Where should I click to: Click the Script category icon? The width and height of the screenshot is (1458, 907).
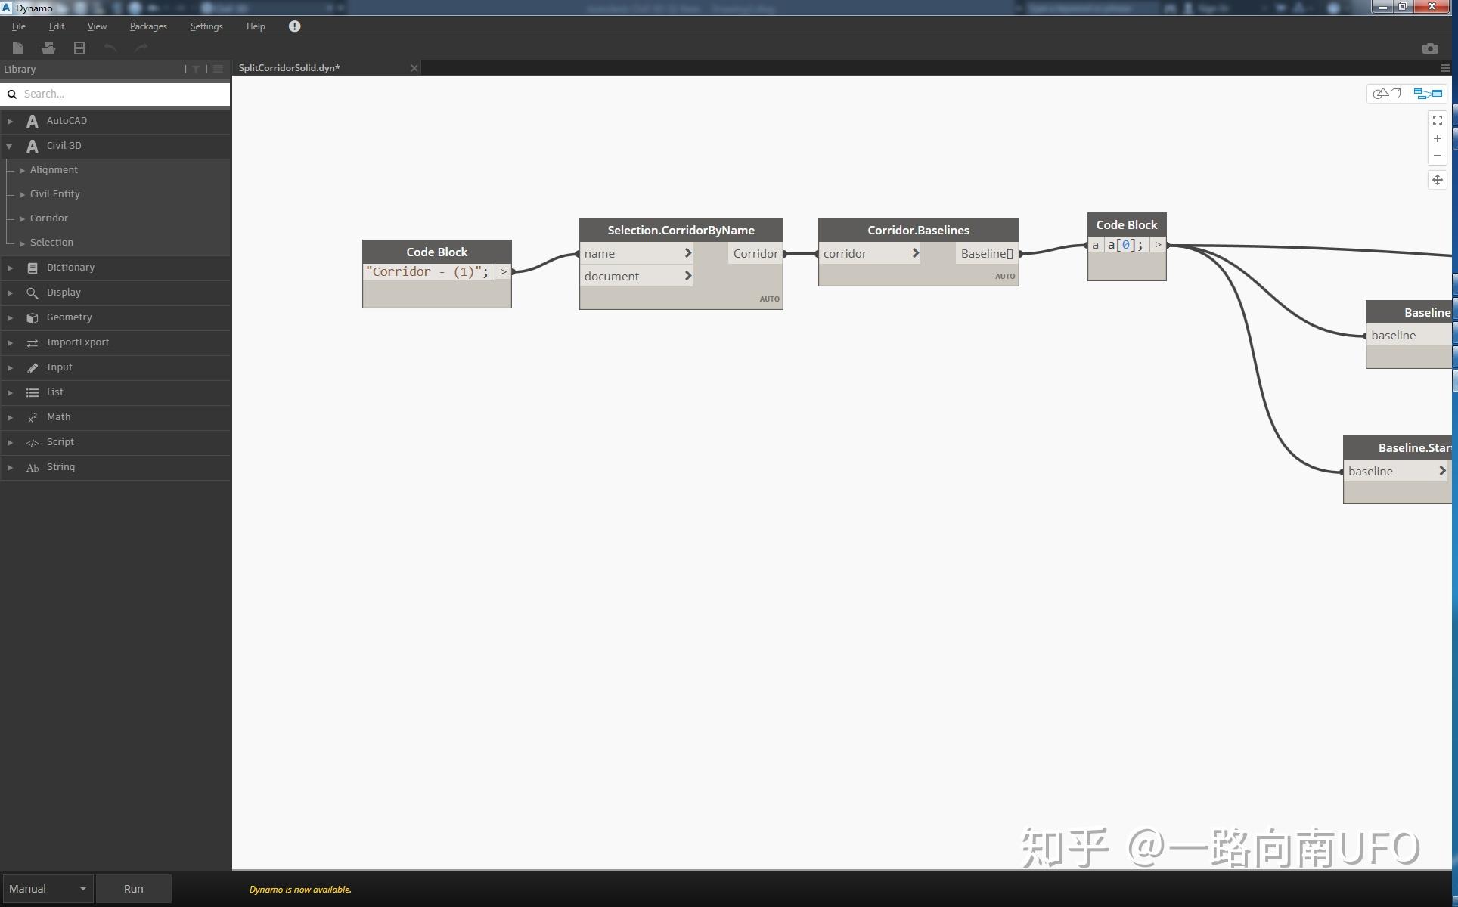coord(31,442)
